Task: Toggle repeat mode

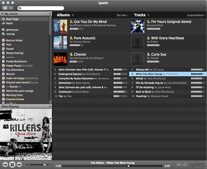Action: pyautogui.click(x=185, y=165)
